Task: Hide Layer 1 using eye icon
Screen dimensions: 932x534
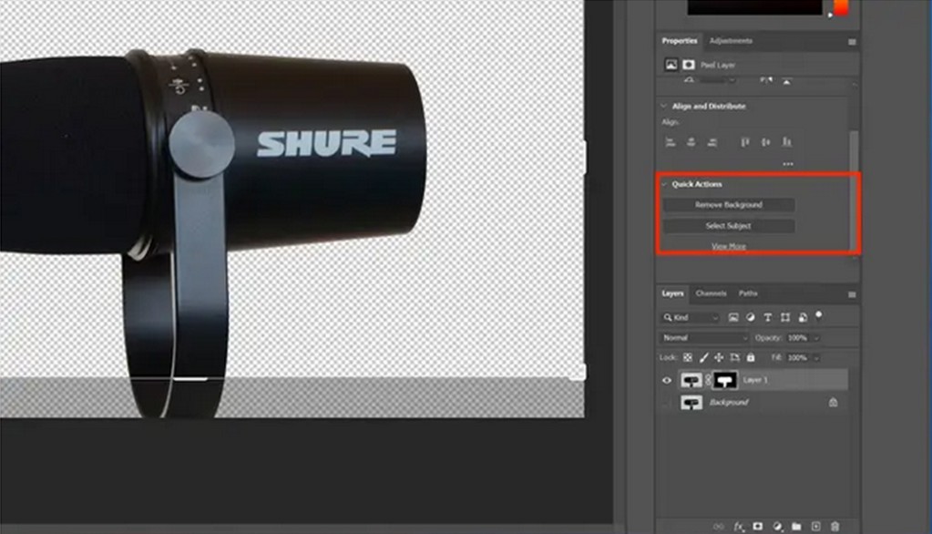Action: (x=667, y=381)
